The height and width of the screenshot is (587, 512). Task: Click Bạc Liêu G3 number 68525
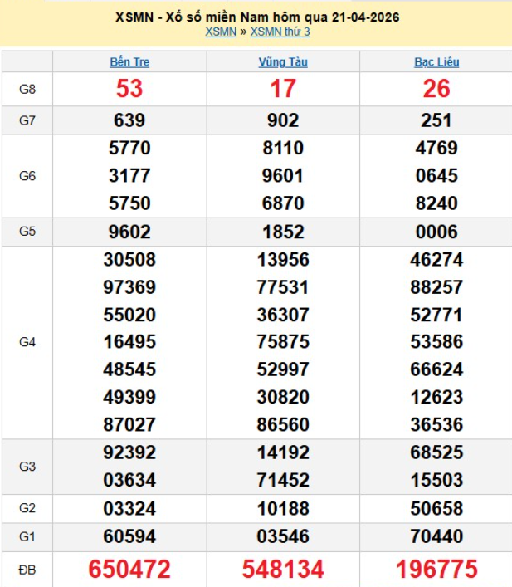pos(436,453)
